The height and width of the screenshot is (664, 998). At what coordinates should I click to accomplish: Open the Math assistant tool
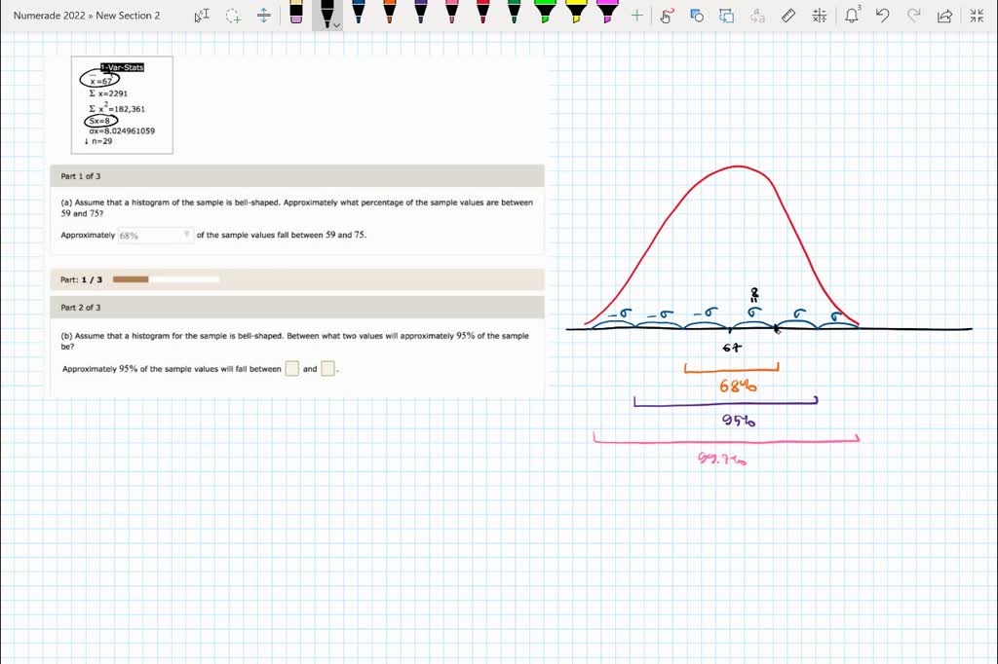point(820,16)
